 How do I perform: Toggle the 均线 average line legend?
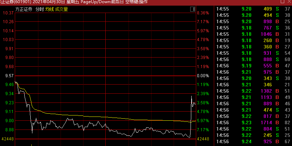point(49,9)
